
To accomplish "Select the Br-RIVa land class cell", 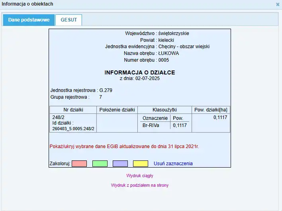I will point(151,125).
